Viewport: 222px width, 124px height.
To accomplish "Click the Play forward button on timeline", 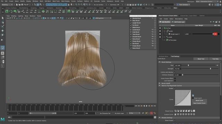I will [x=147, y=106].
